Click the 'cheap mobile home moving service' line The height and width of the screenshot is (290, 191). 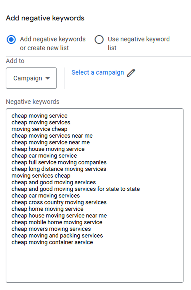click(x=57, y=222)
